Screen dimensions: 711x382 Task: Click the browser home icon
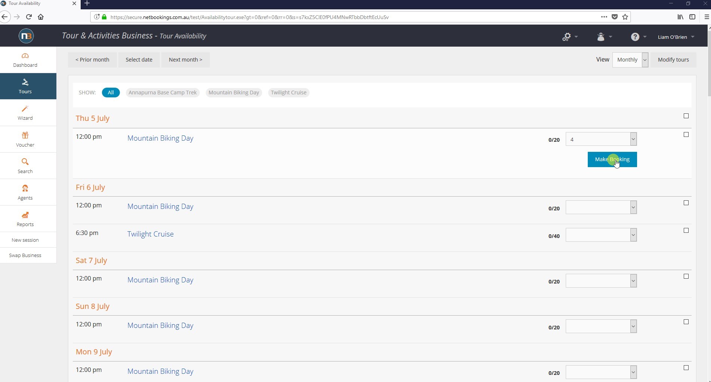coord(41,17)
